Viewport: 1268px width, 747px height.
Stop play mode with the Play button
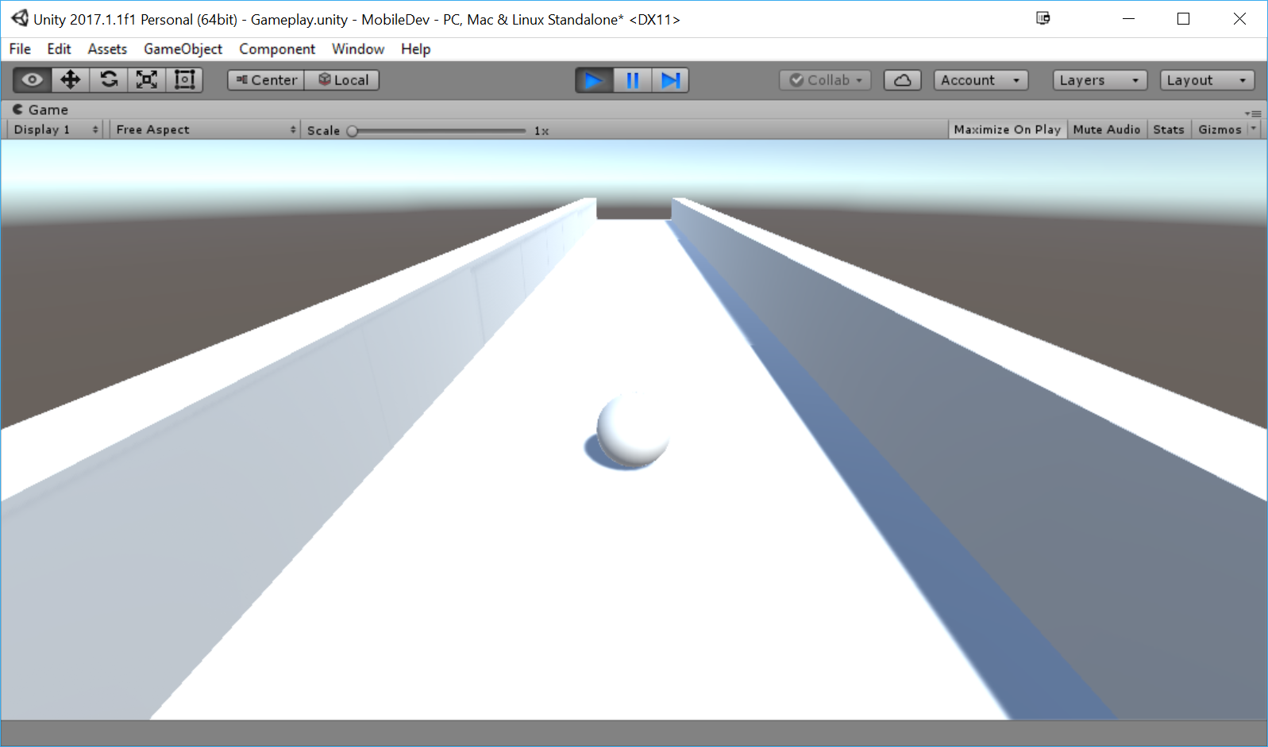[x=594, y=80]
